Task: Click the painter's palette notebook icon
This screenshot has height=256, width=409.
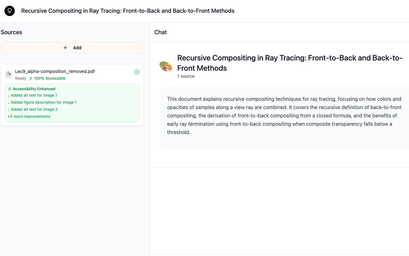Action: point(166,66)
